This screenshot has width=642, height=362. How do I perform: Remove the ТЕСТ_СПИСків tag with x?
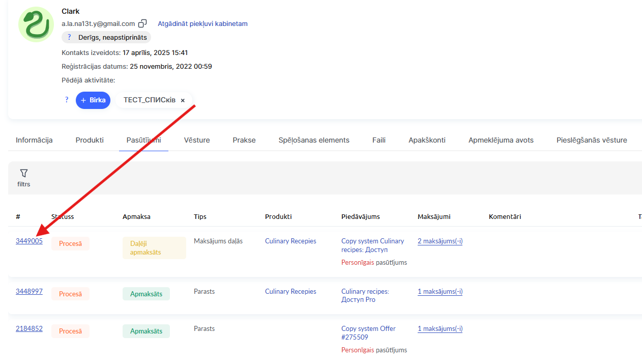(x=183, y=100)
